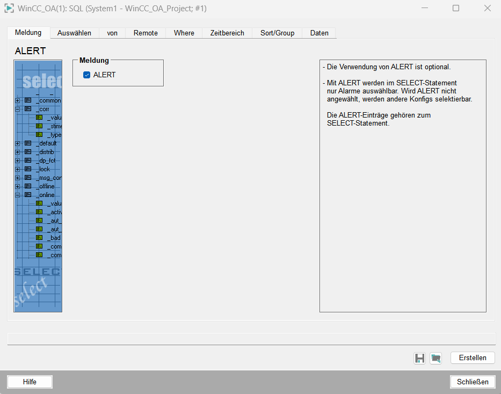Click the empty SQL statement field
Image resolution: width=501 pixels, height=394 pixels.
pos(251,339)
